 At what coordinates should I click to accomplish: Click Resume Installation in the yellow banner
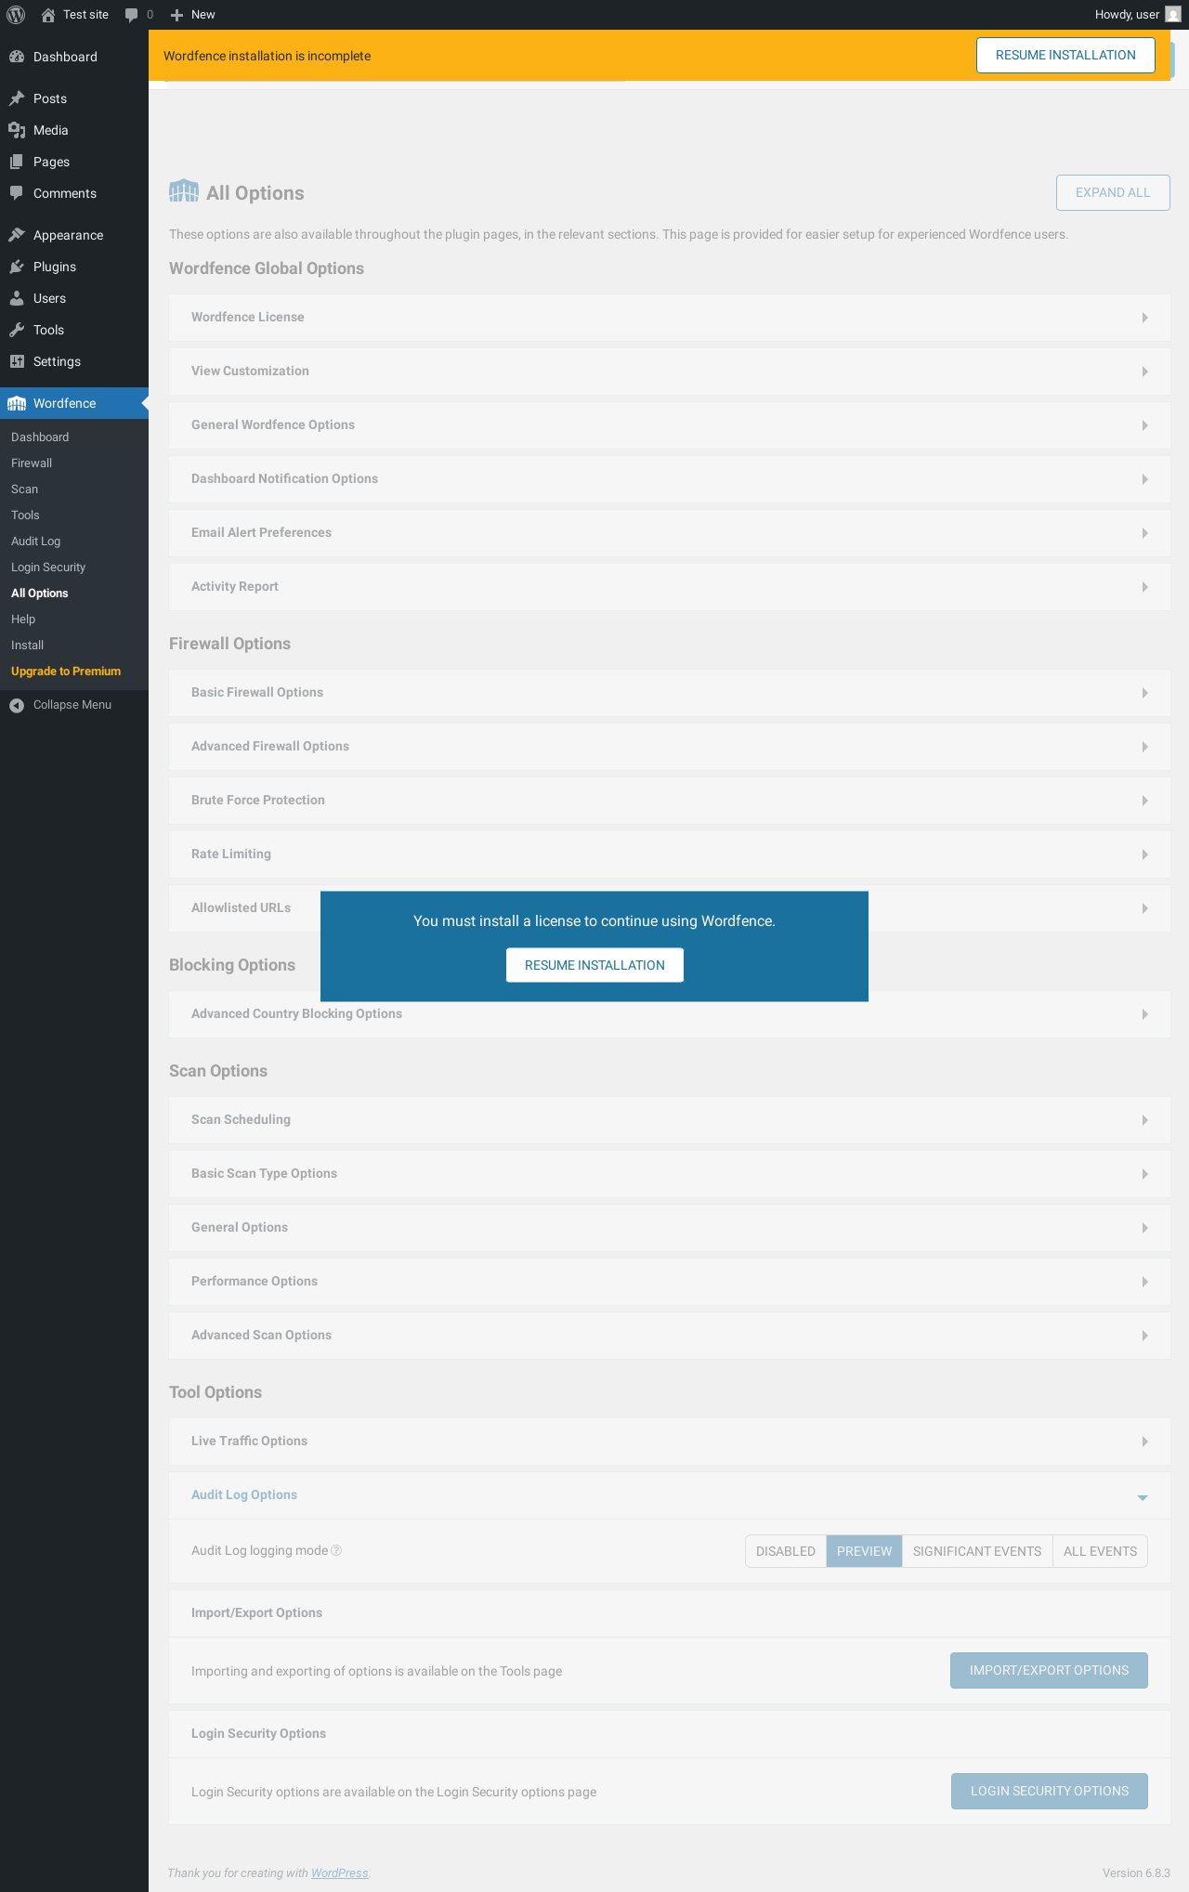coord(1065,56)
